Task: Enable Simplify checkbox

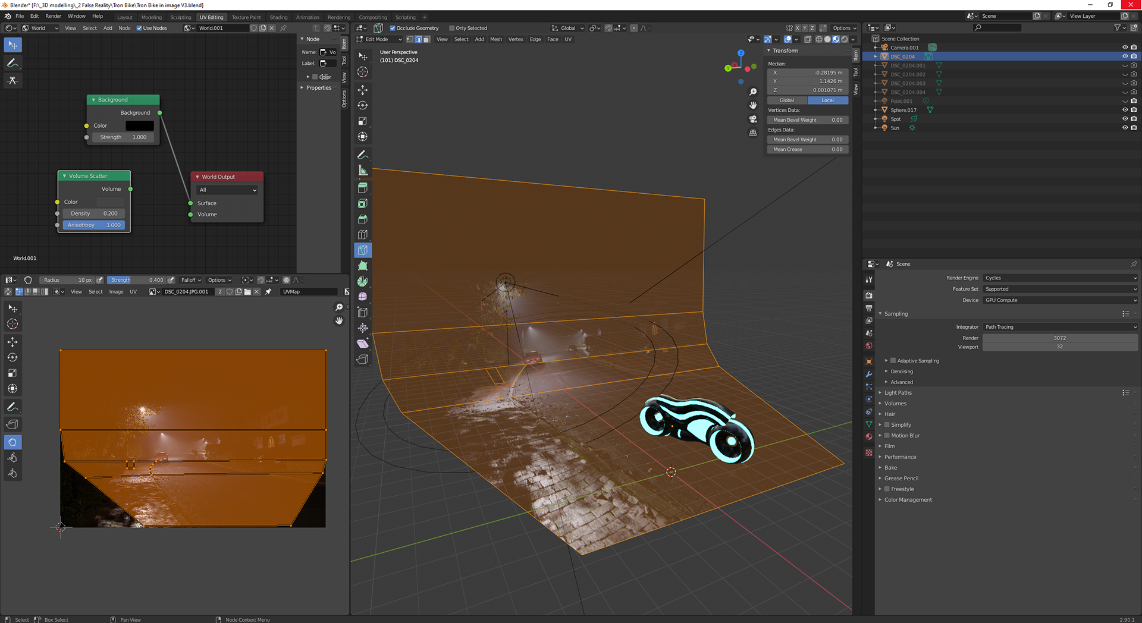Action: [887, 425]
